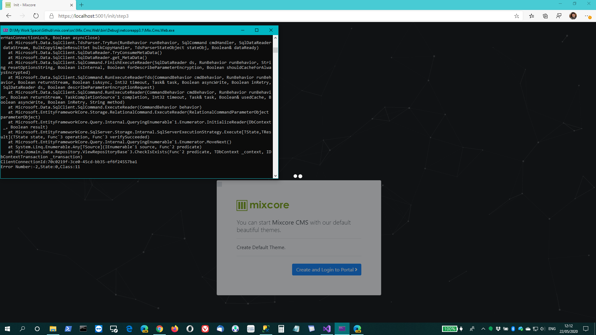The image size is (596, 335).
Task: Select the second carousel indicator dot
Action: click(x=300, y=176)
